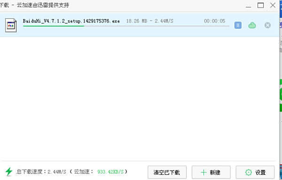Close the download manager window
282x180 pixels.
(273, 5)
